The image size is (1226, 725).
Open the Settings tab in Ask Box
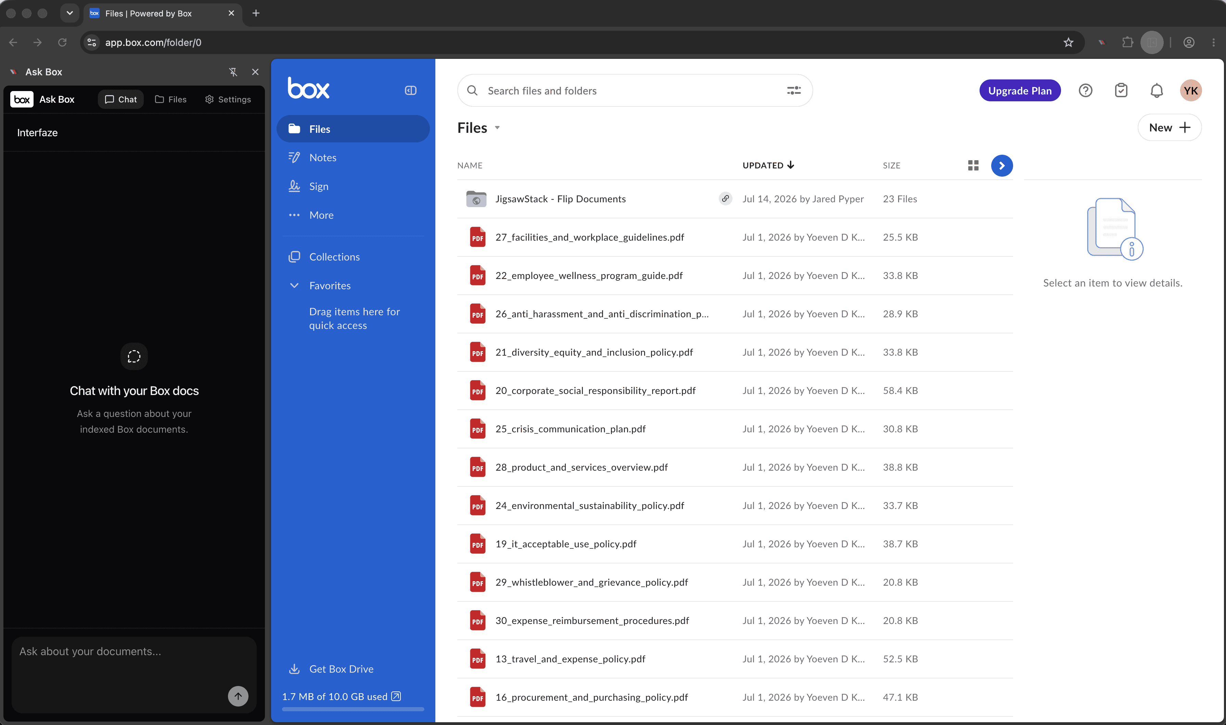click(x=228, y=99)
